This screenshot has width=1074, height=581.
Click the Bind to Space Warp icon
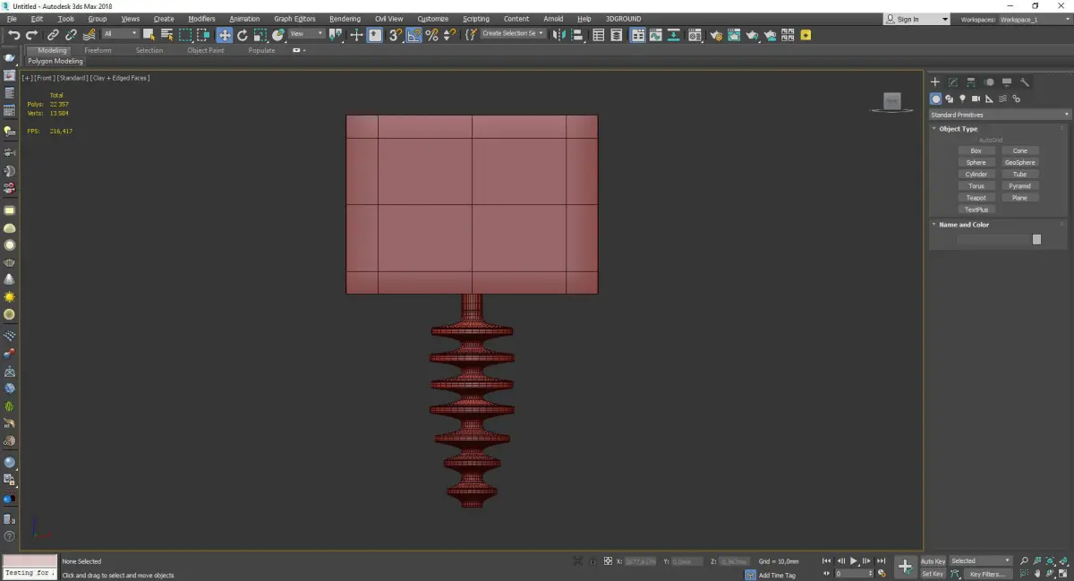[x=89, y=35]
